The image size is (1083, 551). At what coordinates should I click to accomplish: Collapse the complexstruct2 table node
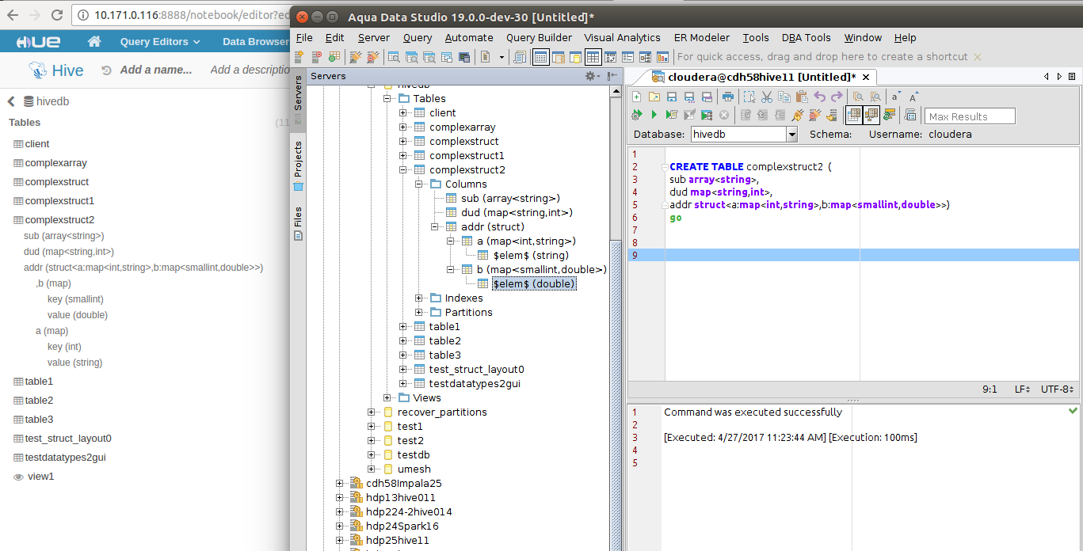point(403,170)
